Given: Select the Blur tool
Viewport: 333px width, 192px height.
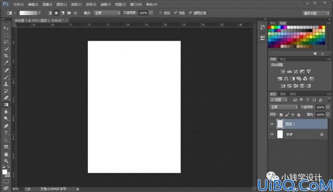Looking at the screenshot, I should click(6, 112).
